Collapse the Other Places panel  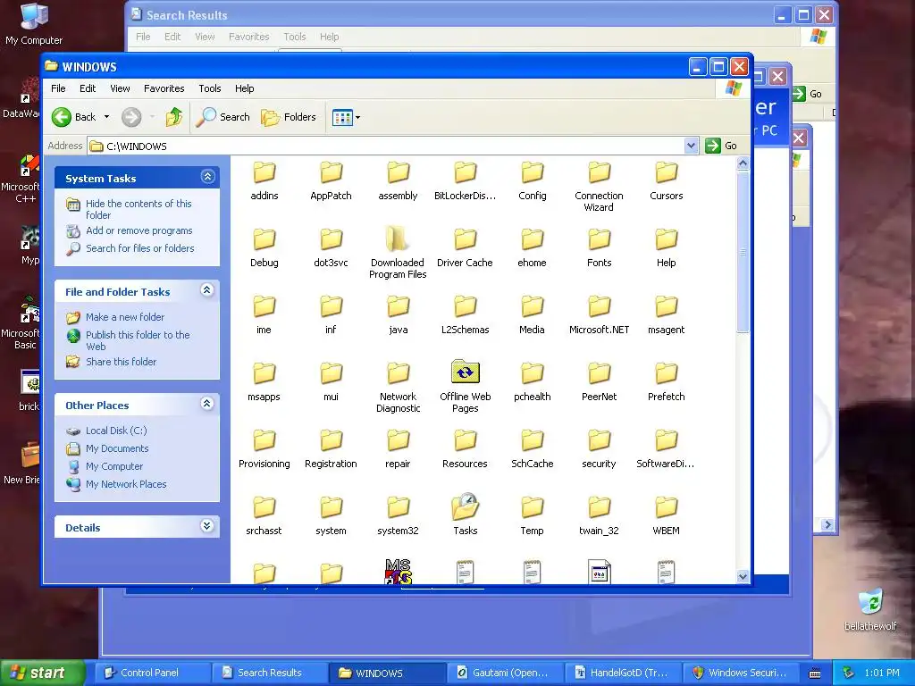(x=207, y=404)
